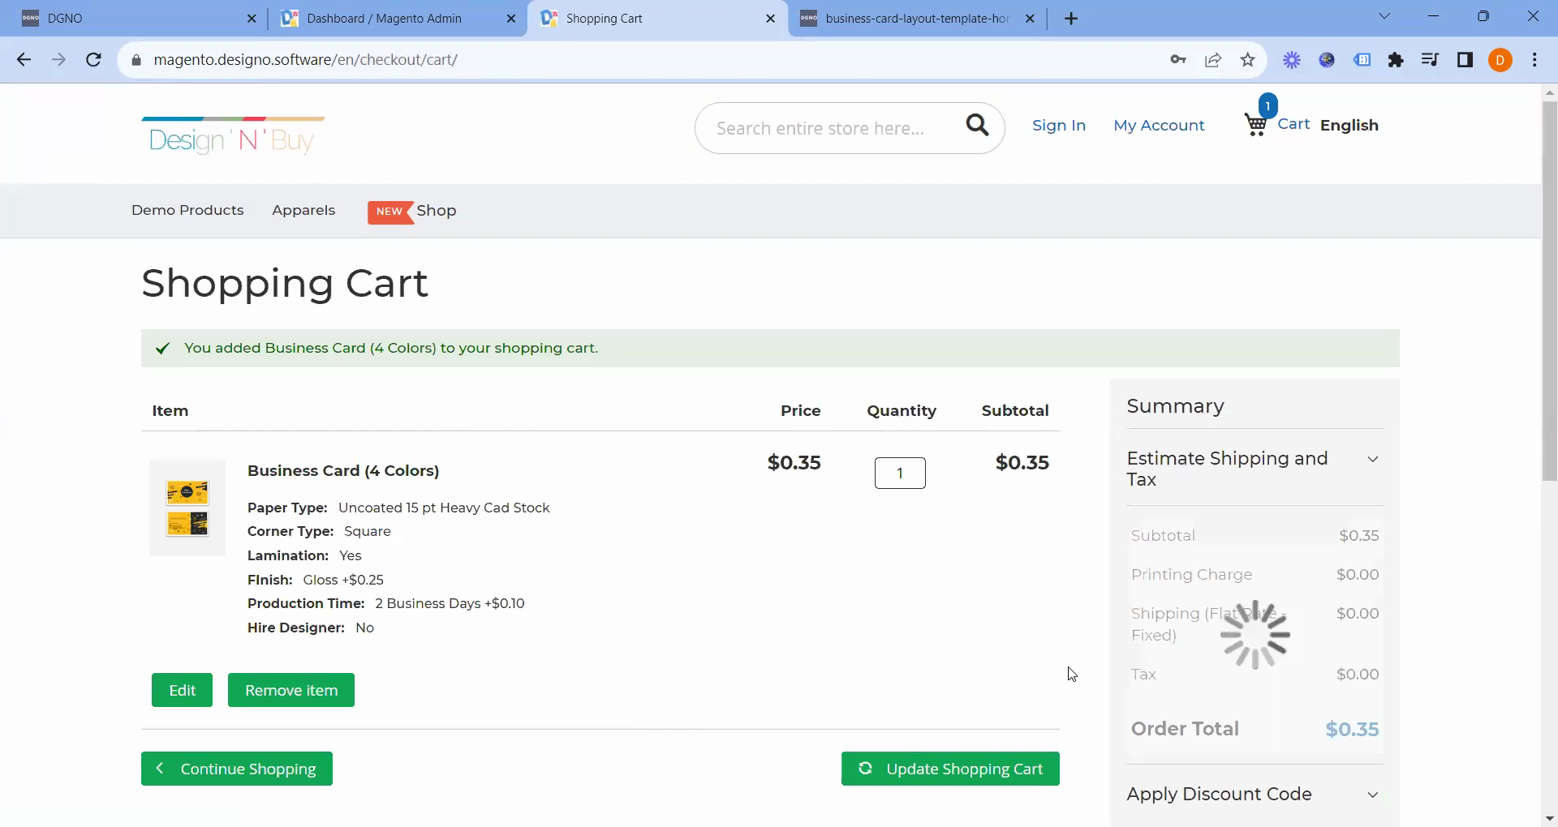Click the Sign In link

[x=1058, y=125]
